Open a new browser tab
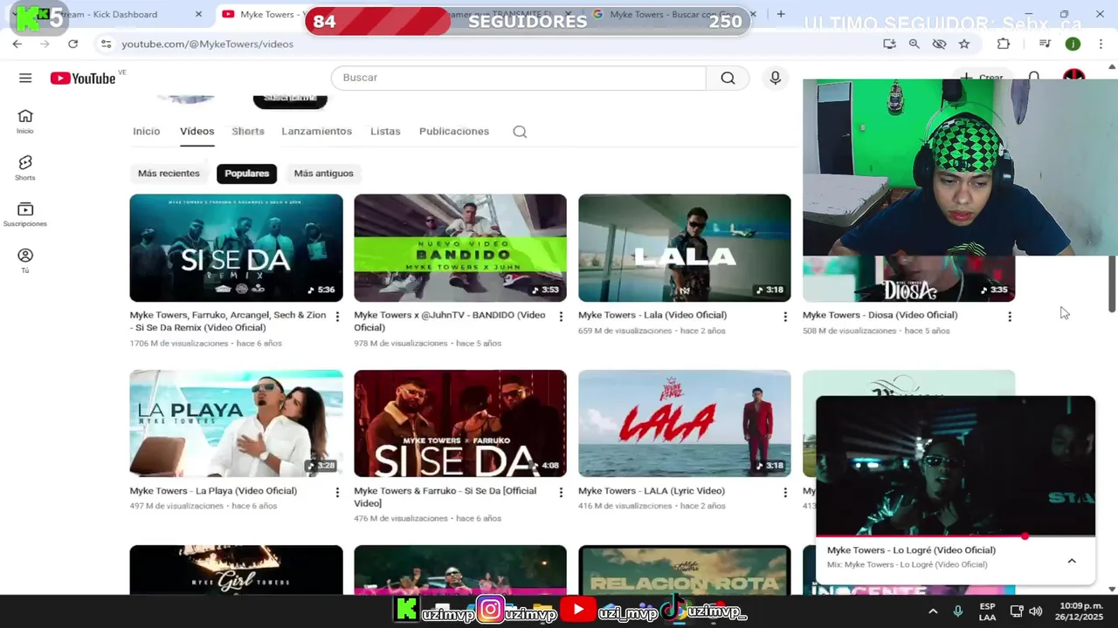The width and height of the screenshot is (1118, 628). pos(781,14)
